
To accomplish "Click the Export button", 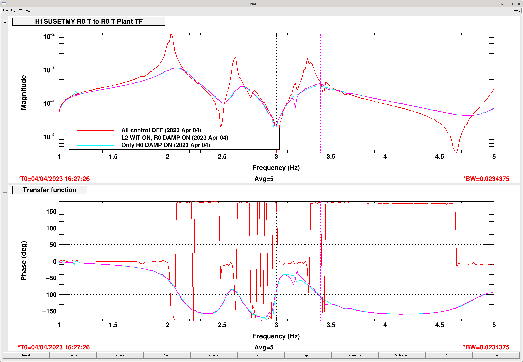I will (308, 355).
